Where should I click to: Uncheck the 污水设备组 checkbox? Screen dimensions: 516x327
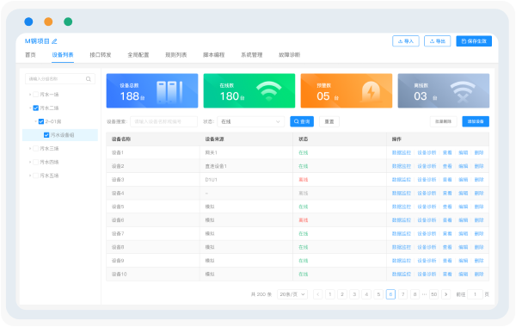tap(46, 135)
